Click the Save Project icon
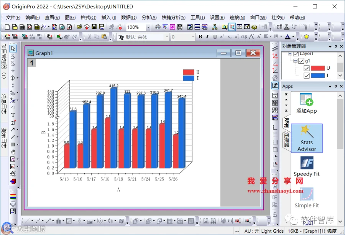Image resolution: width=345 pixels, height=235 pixels. pyautogui.click(x=94, y=27)
